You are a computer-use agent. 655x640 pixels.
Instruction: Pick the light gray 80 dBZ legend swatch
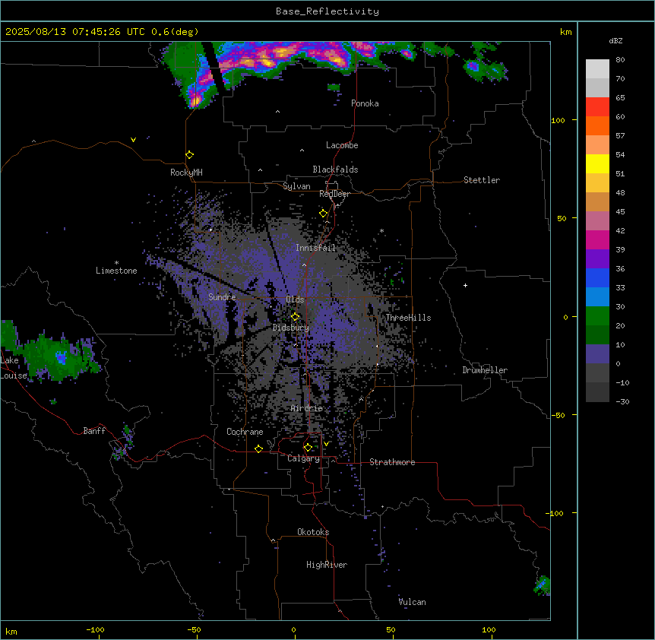[x=597, y=69]
